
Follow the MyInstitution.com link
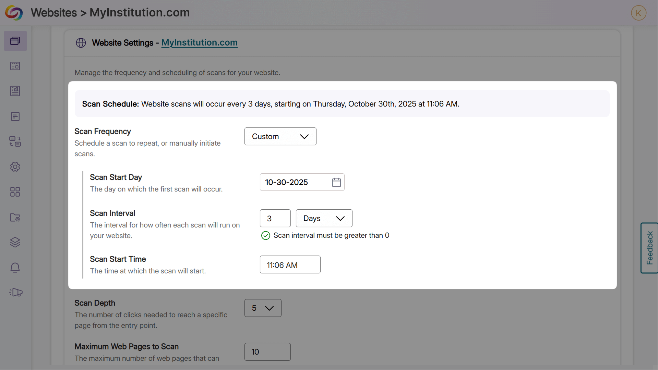click(199, 42)
